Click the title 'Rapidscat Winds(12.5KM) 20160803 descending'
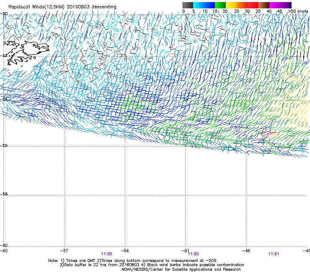The width and height of the screenshot is (310, 272). (x=62, y=7)
